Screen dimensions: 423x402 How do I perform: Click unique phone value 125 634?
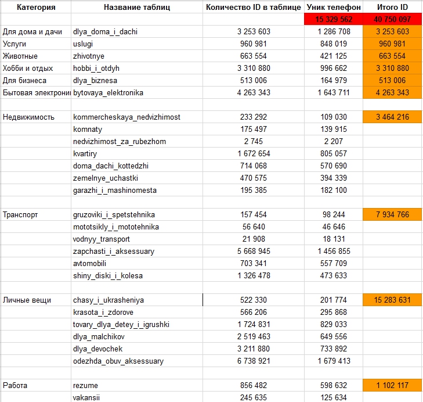(x=334, y=397)
